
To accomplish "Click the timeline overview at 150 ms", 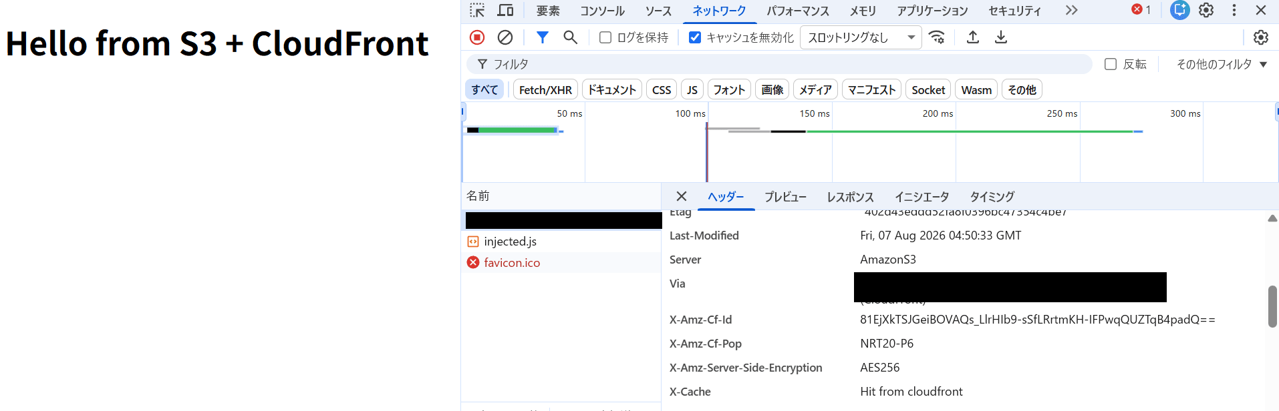I will (815, 114).
